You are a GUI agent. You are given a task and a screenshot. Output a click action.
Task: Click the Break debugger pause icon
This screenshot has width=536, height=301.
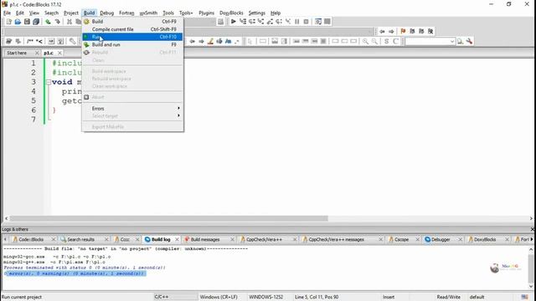point(297,22)
